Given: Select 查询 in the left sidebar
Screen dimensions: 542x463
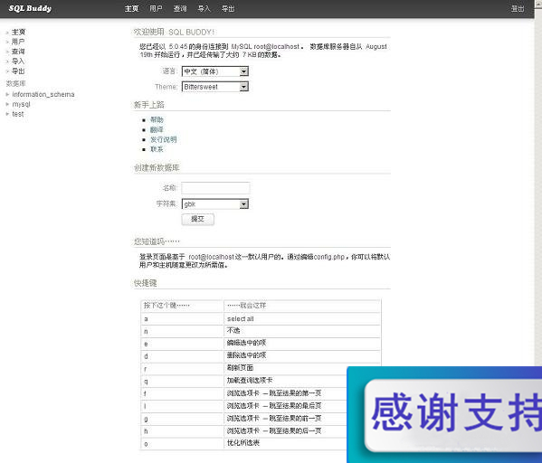Looking at the screenshot, I should click(x=18, y=52).
